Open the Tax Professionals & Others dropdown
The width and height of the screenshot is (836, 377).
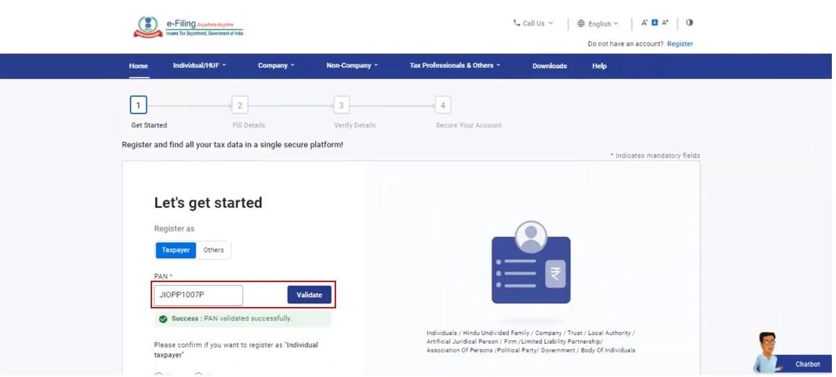point(455,66)
